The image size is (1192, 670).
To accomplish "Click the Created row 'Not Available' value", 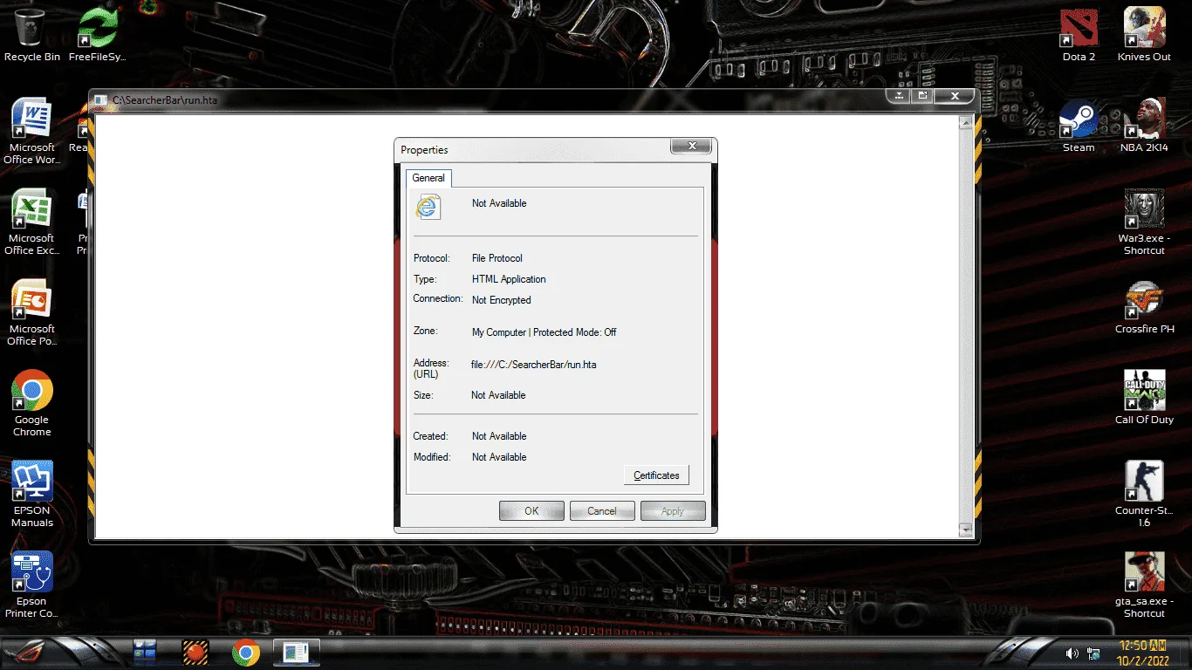I will tap(499, 436).
